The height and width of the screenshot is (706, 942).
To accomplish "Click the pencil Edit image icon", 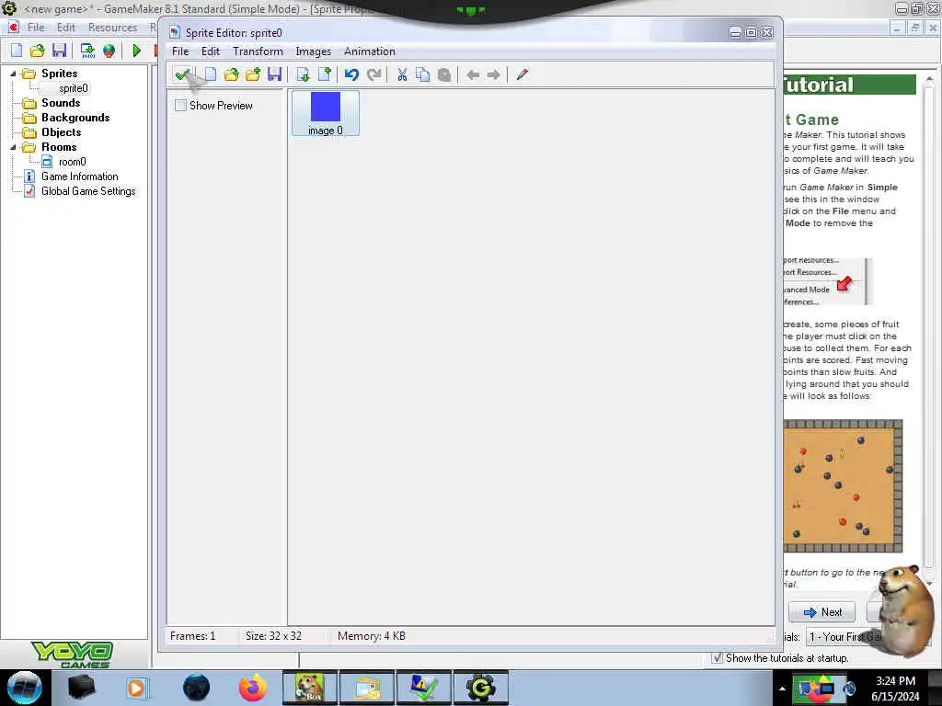I will click(523, 74).
